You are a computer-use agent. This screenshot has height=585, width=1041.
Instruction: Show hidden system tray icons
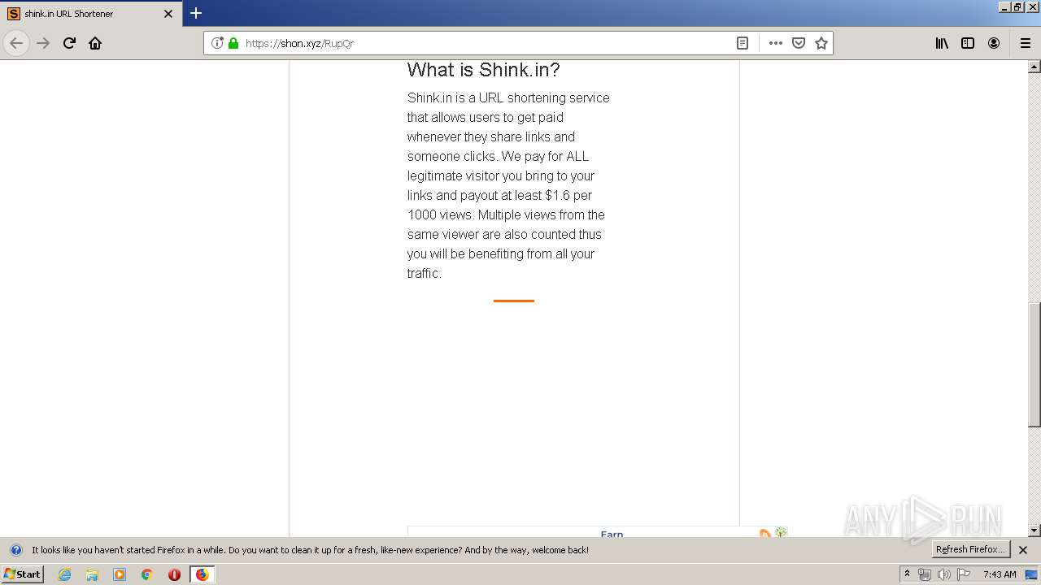(907, 574)
